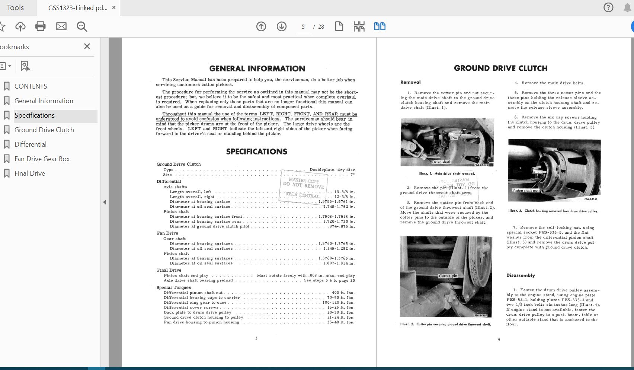This screenshot has height=370, width=634.
Task: Click the page number input field
Action: pos(303,27)
